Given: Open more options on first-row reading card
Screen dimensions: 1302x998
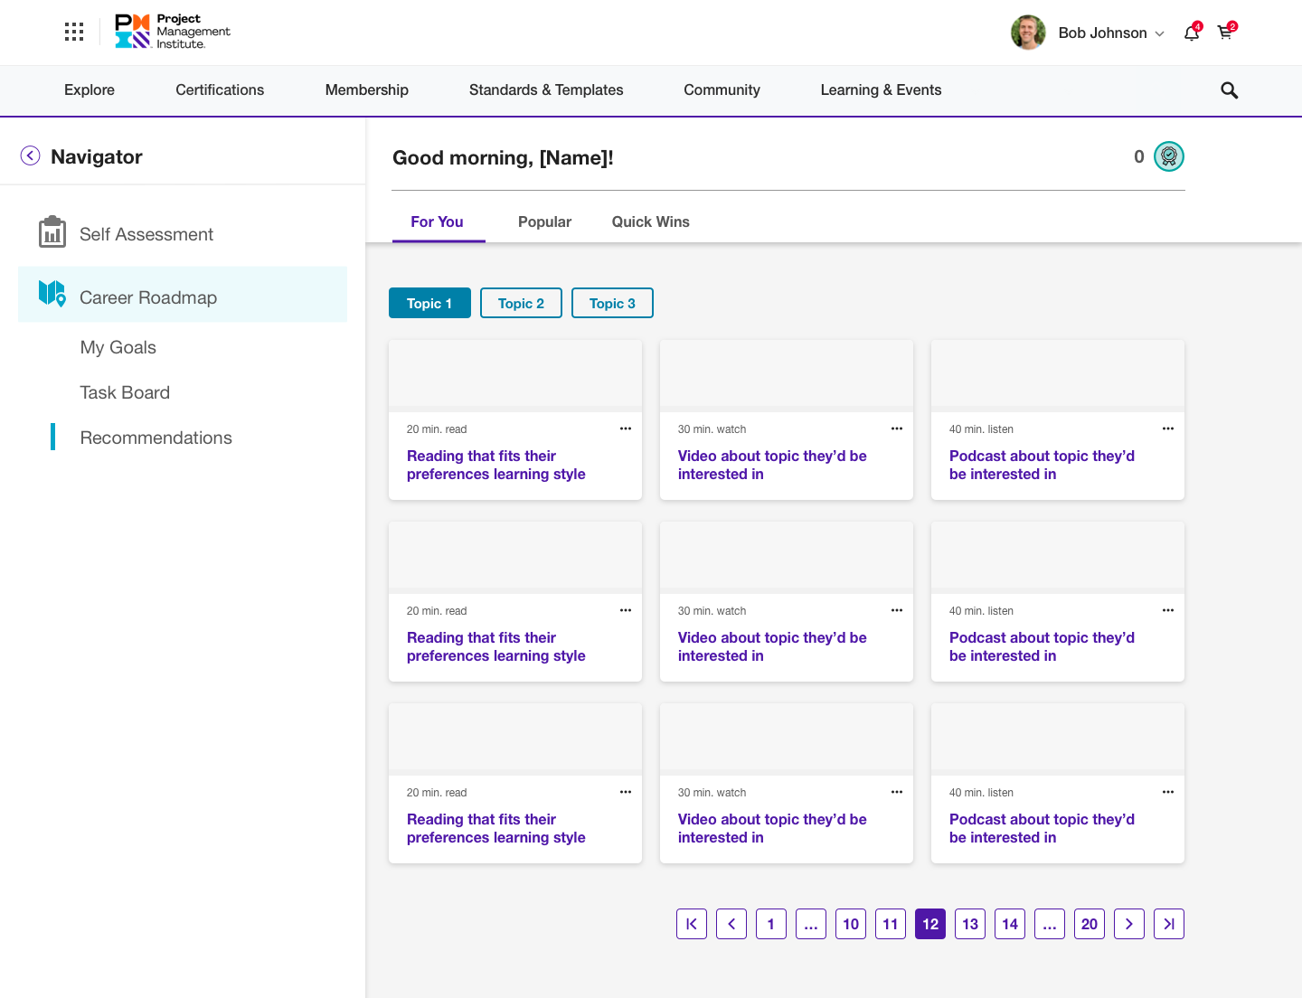Looking at the screenshot, I should (x=626, y=428).
